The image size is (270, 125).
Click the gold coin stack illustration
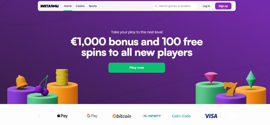coord(62,77)
